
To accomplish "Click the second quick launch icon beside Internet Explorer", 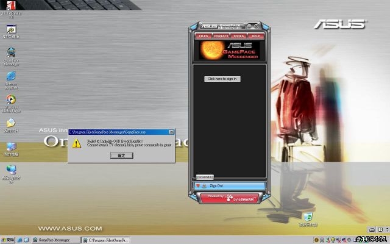I will click(x=26, y=240).
